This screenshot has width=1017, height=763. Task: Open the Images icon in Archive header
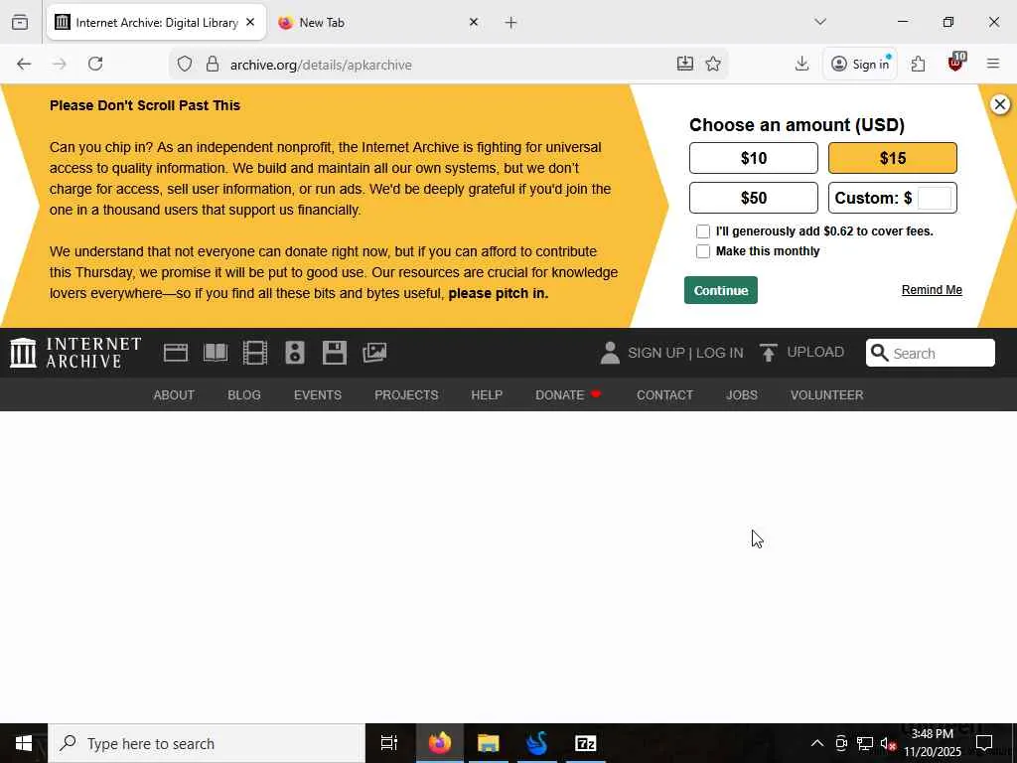[x=374, y=353]
